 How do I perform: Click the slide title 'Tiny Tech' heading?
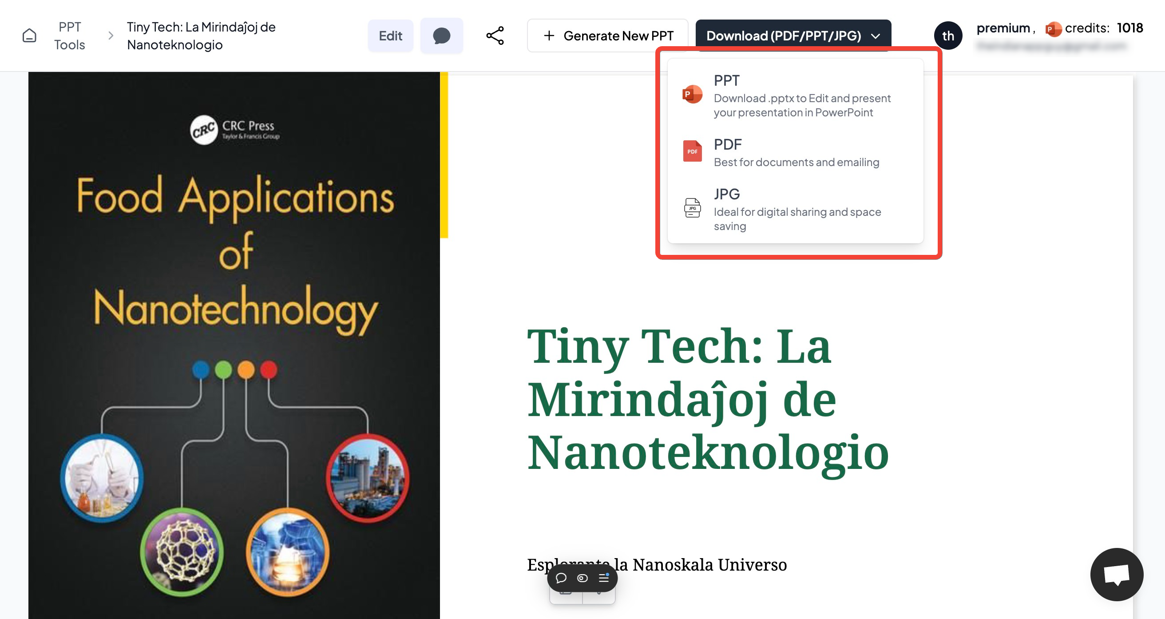tap(707, 399)
